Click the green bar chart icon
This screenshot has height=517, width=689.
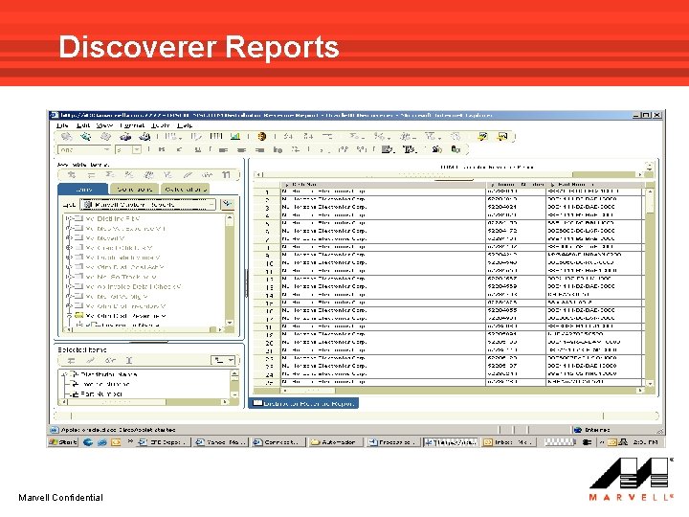(x=235, y=136)
